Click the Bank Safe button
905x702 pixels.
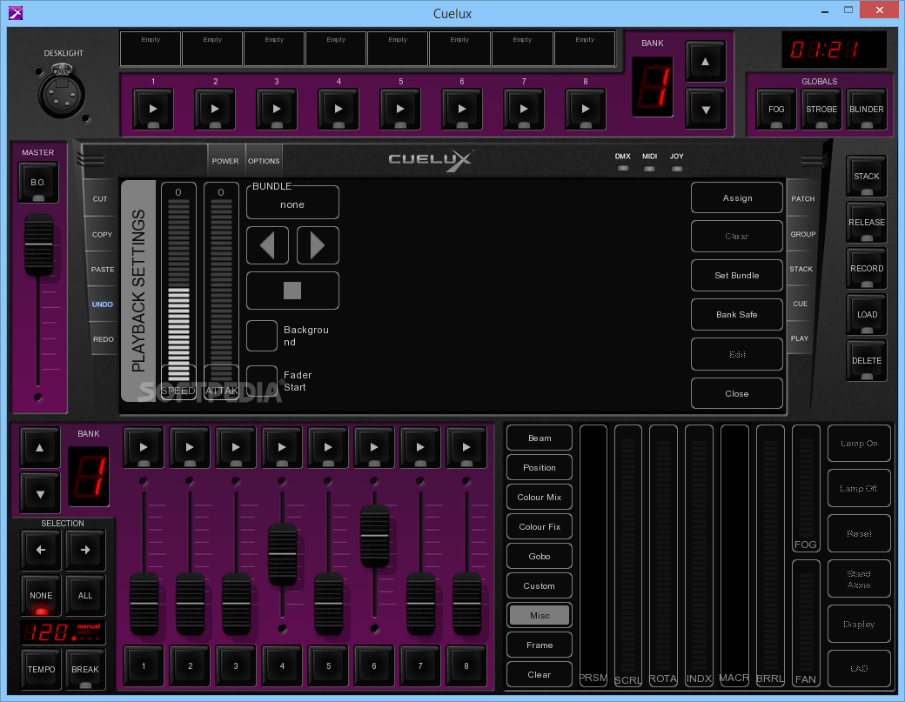(x=737, y=314)
